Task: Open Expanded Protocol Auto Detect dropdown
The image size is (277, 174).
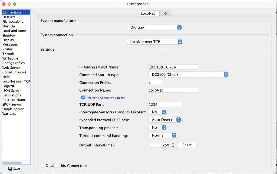Action: pos(165,120)
